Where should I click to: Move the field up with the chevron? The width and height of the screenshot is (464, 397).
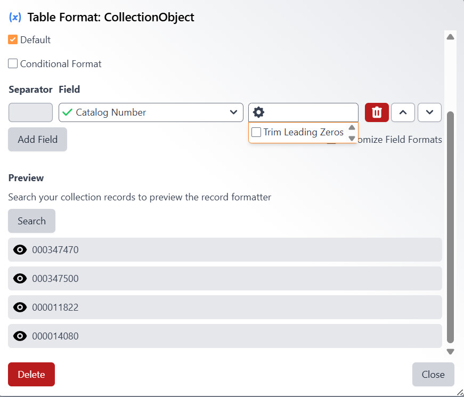[x=403, y=112]
